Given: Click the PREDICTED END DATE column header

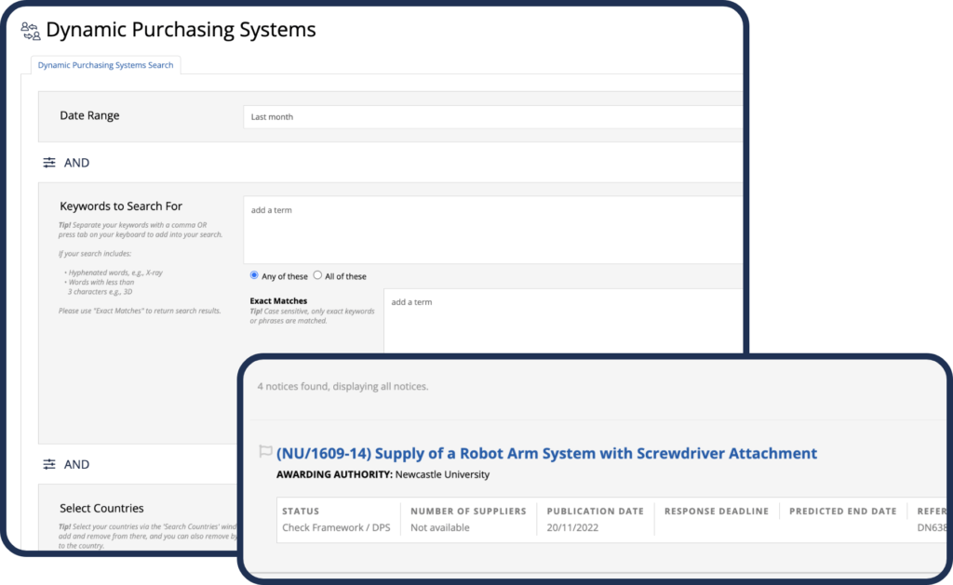Looking at the screenshot, I should pos(843,511).
